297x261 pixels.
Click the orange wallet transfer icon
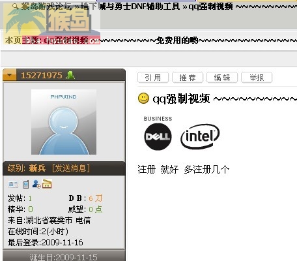47,184
